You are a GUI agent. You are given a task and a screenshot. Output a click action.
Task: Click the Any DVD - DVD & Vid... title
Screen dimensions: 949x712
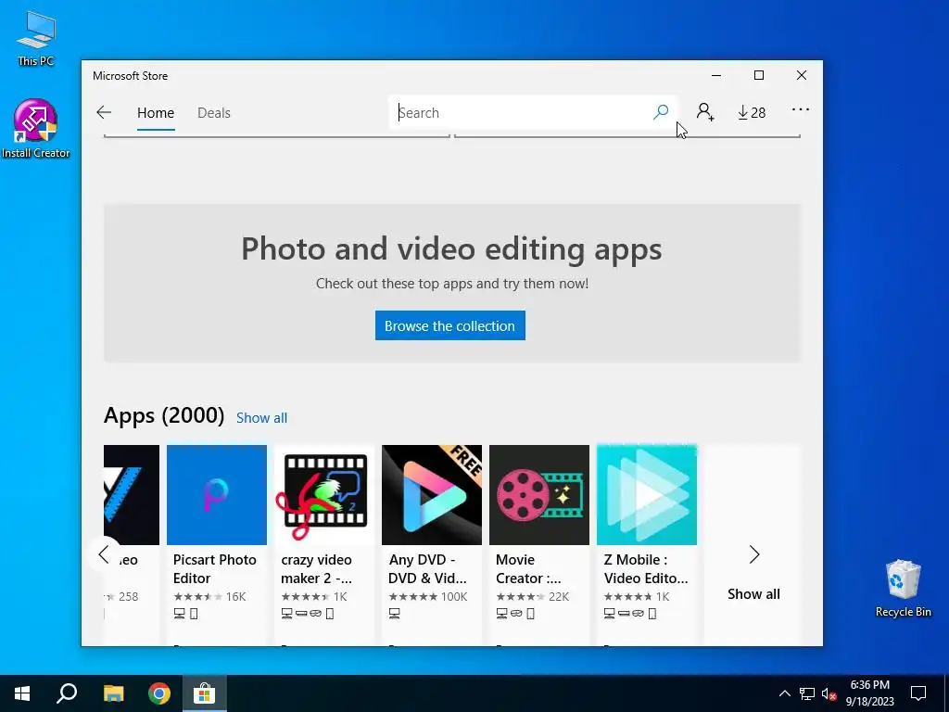pos(427,569)
